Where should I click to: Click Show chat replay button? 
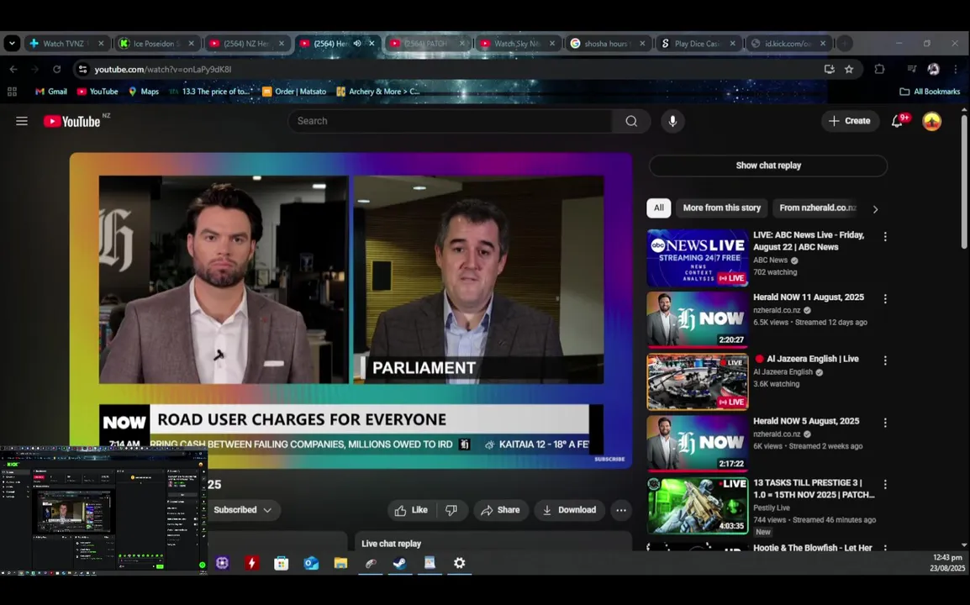[768, 166]
